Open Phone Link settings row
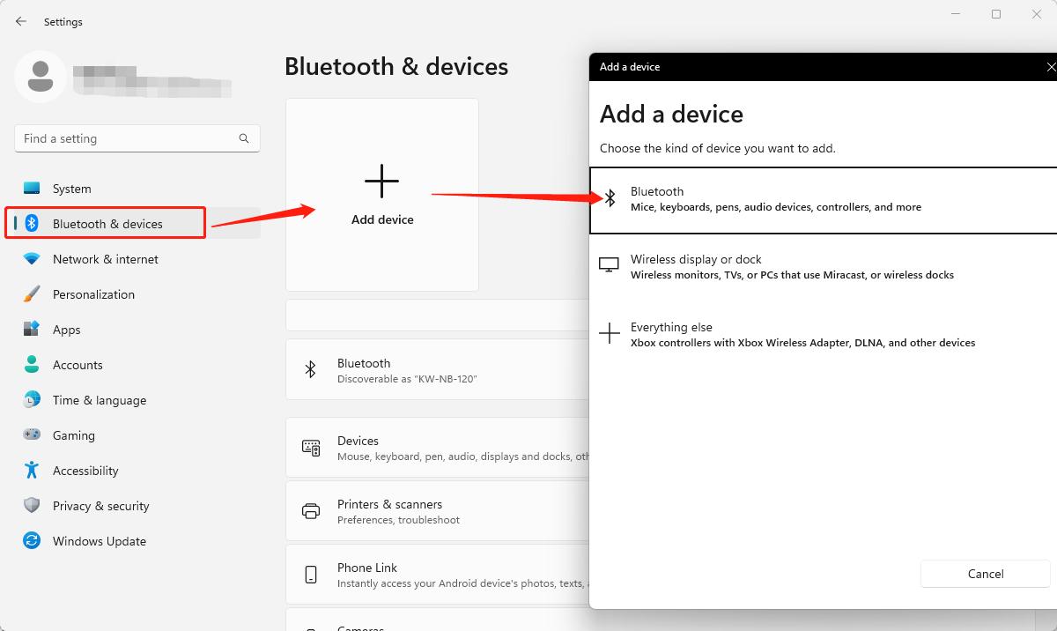This screenshot has width=1057, height=631. click(x=438, y=575)
